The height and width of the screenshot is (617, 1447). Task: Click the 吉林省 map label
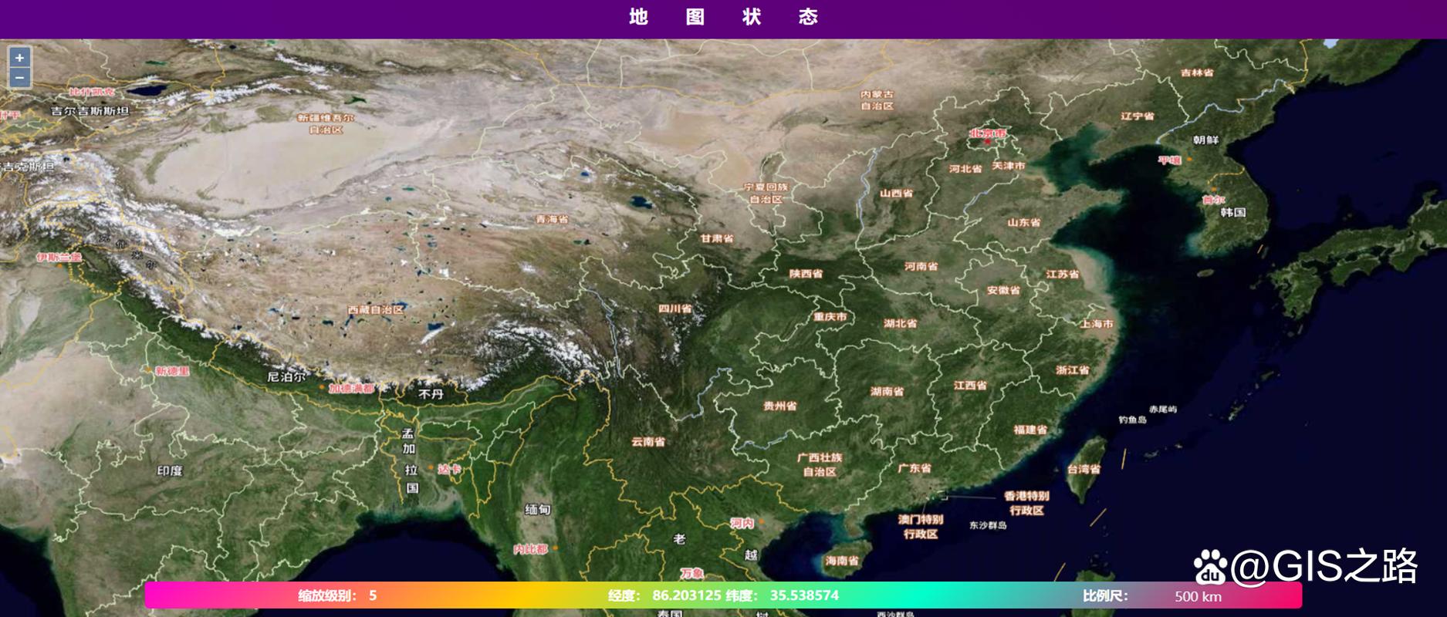(x=1197, y=72)
